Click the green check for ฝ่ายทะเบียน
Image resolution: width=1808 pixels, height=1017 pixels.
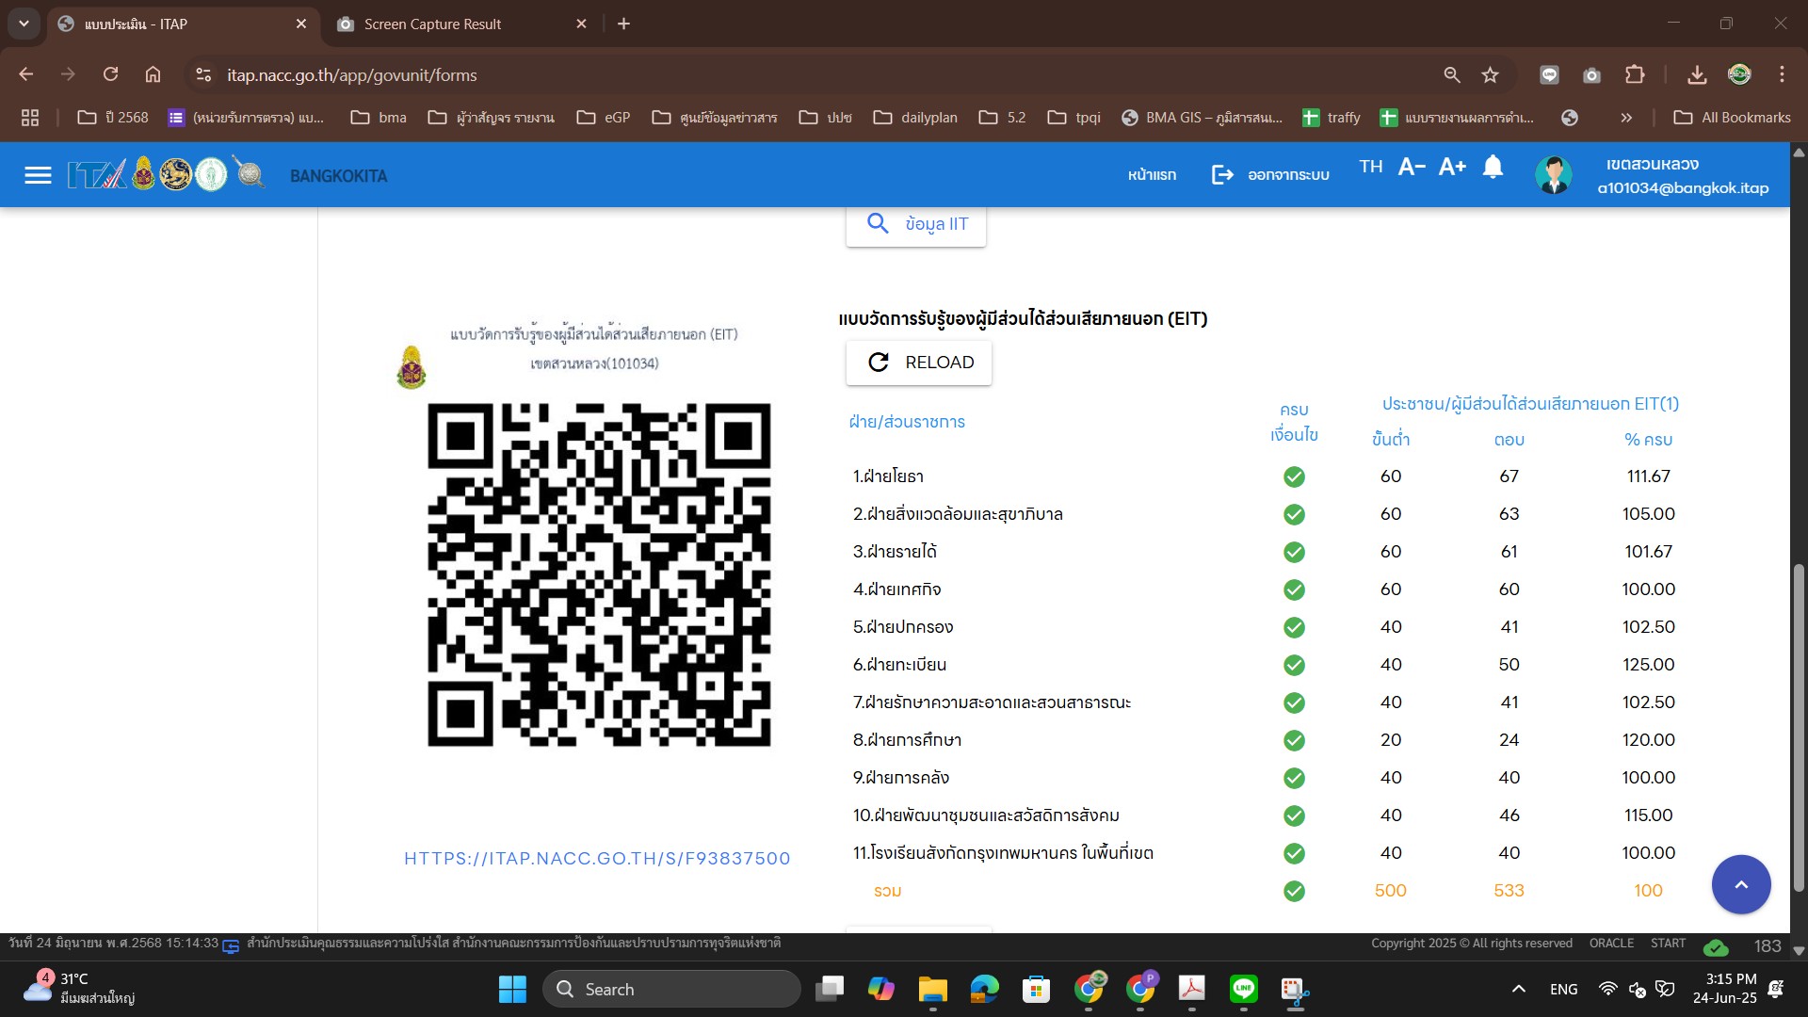[1294, 665]
